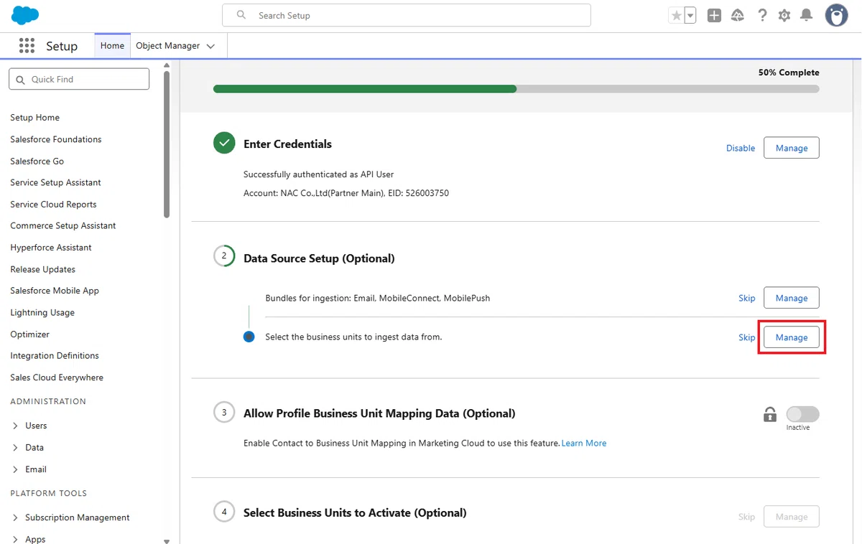Expand the Data section chevron

coord(16,447)
